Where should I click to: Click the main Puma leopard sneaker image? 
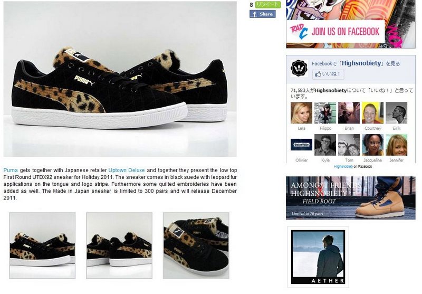coord(120,79)
